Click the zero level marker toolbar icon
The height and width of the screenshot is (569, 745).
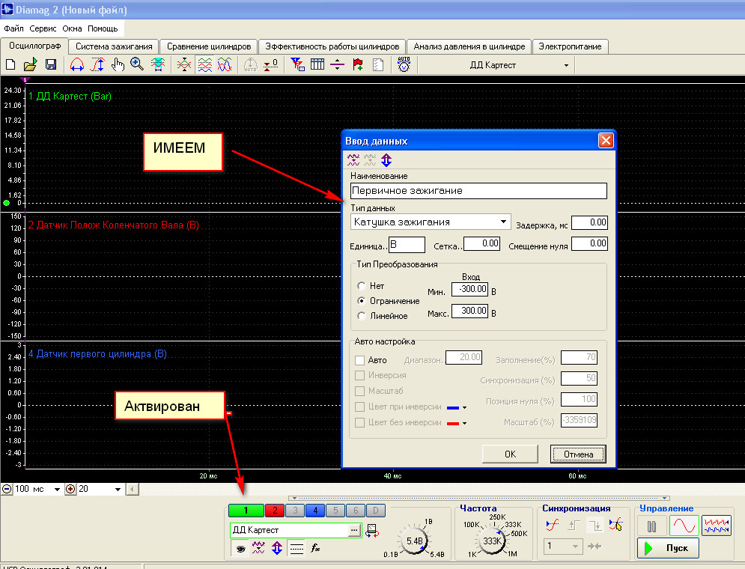coord(270,64)
